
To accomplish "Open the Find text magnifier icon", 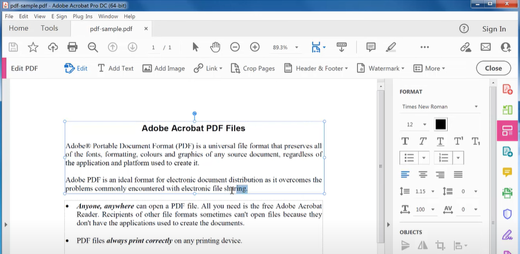I will (93, 47).
